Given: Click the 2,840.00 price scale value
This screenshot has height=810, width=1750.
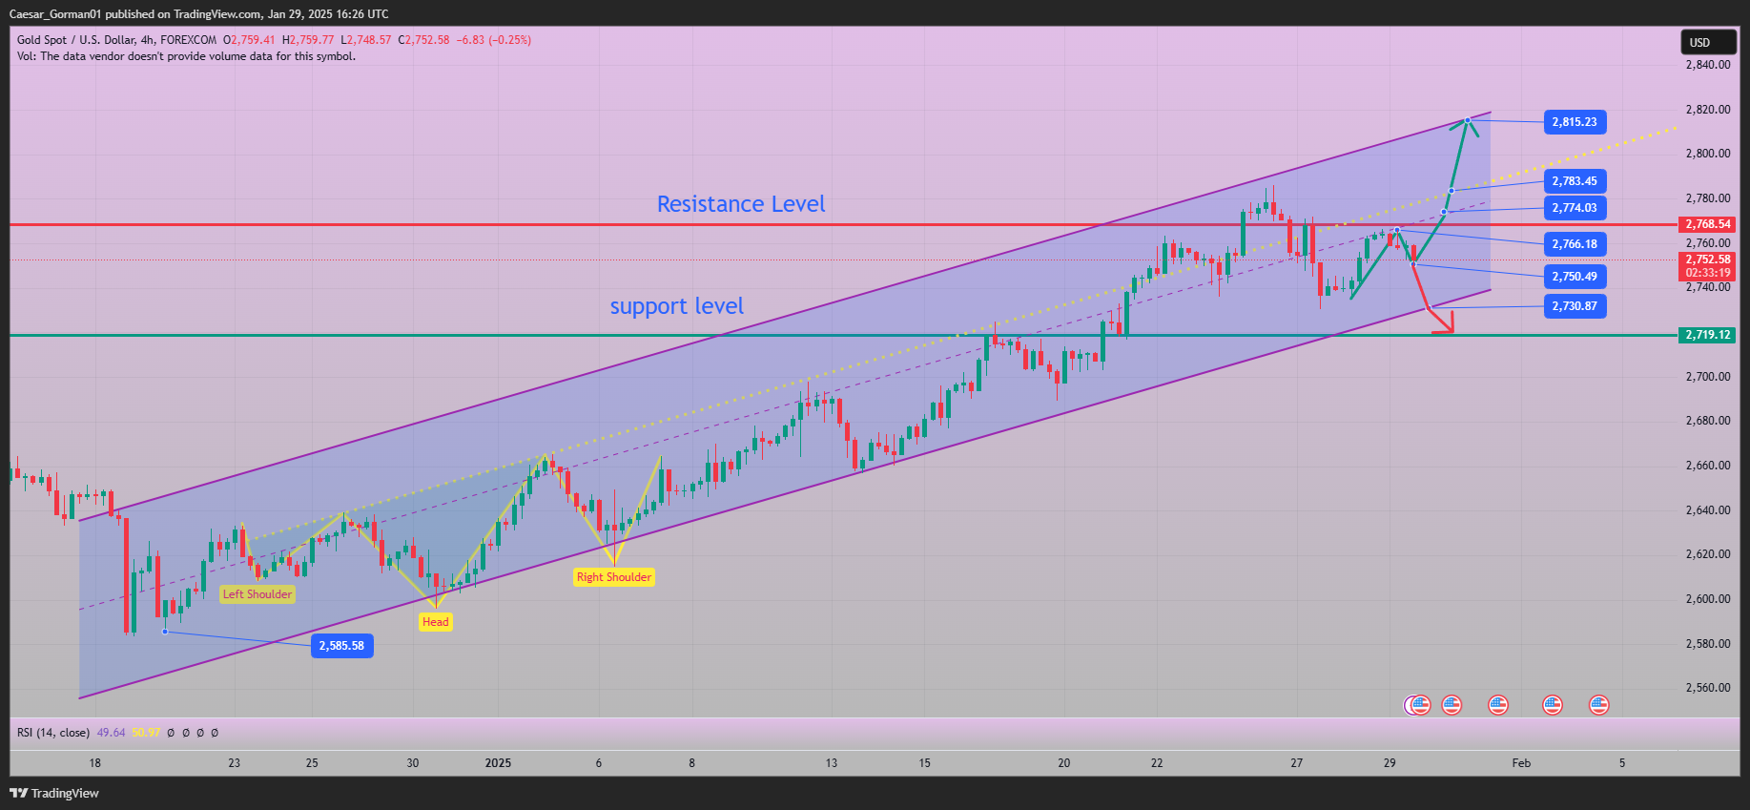Looking at the screenshot, I should pyautogui.click(x=1708, y=65).
